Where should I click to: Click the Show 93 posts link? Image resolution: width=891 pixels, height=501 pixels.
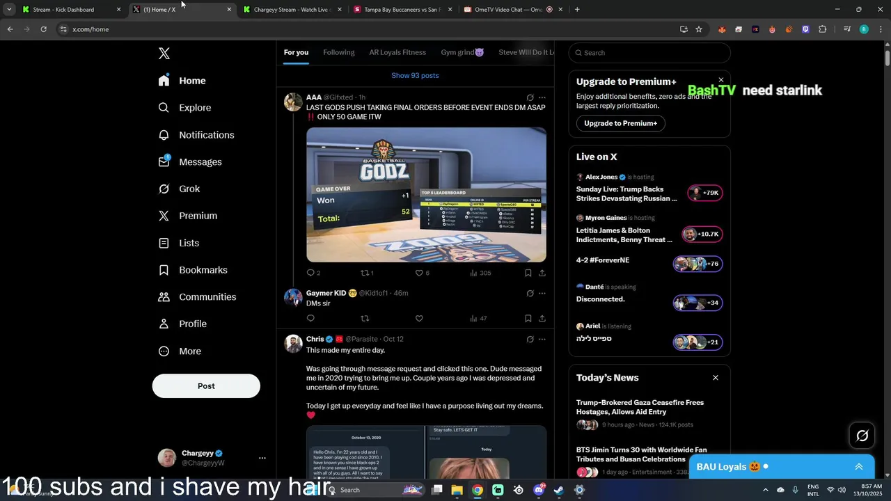coord(415,75)
